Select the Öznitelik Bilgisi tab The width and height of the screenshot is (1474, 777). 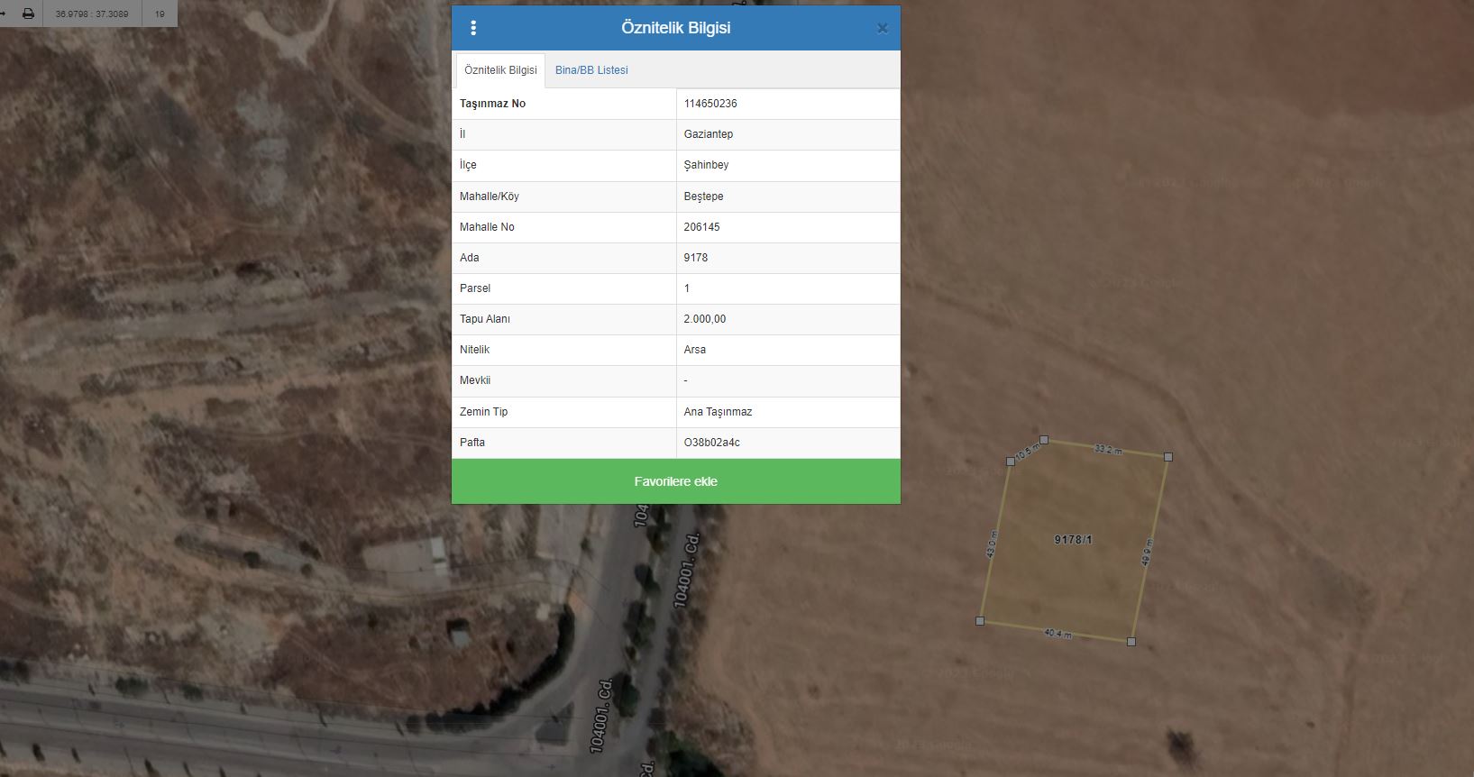tap(500, 70)
